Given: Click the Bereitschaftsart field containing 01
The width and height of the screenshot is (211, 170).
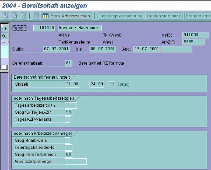Looking at the screenshot, I should 69,63.
